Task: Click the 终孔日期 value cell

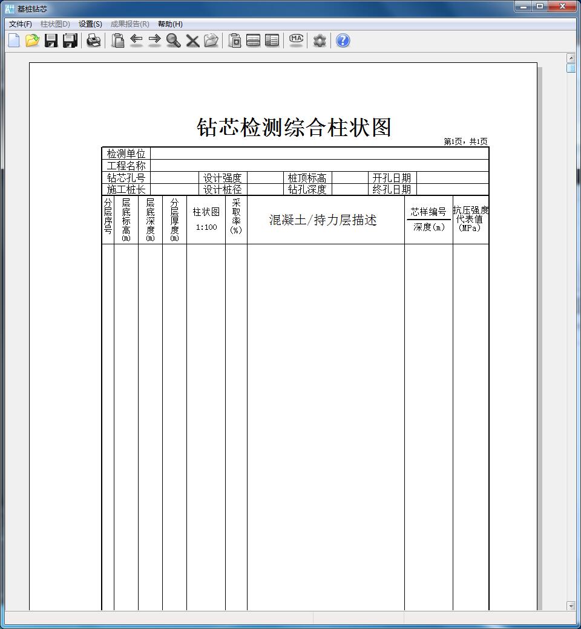Action: (x=453, y=189)
